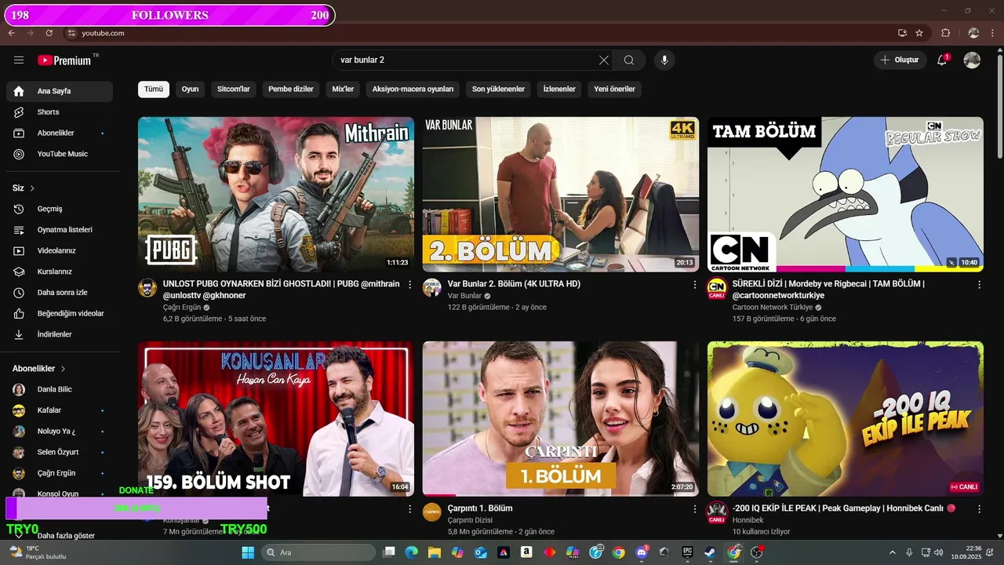
Task: Show hidden system tray icons
Action: [893, 552]
